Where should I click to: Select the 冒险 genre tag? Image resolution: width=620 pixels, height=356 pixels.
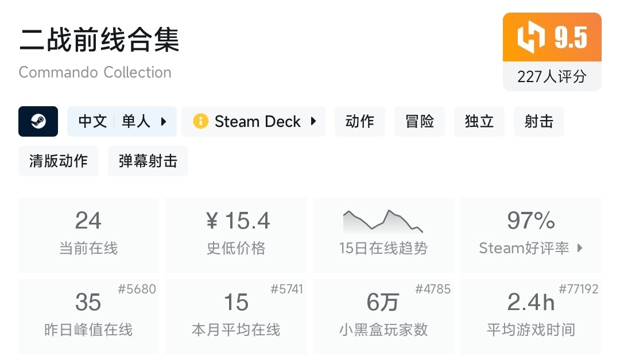pos(420,122)
